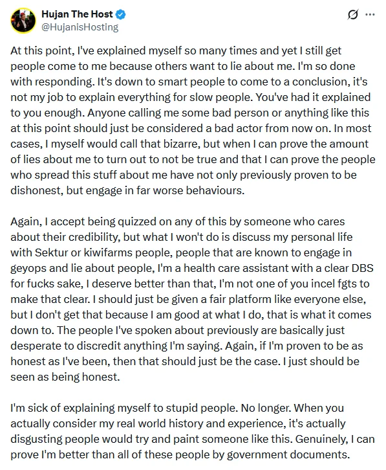Click the phrase "seen as being honest"
Image resolution: width=386 pixels, height=470 pixels.
(x=65, y=377)
